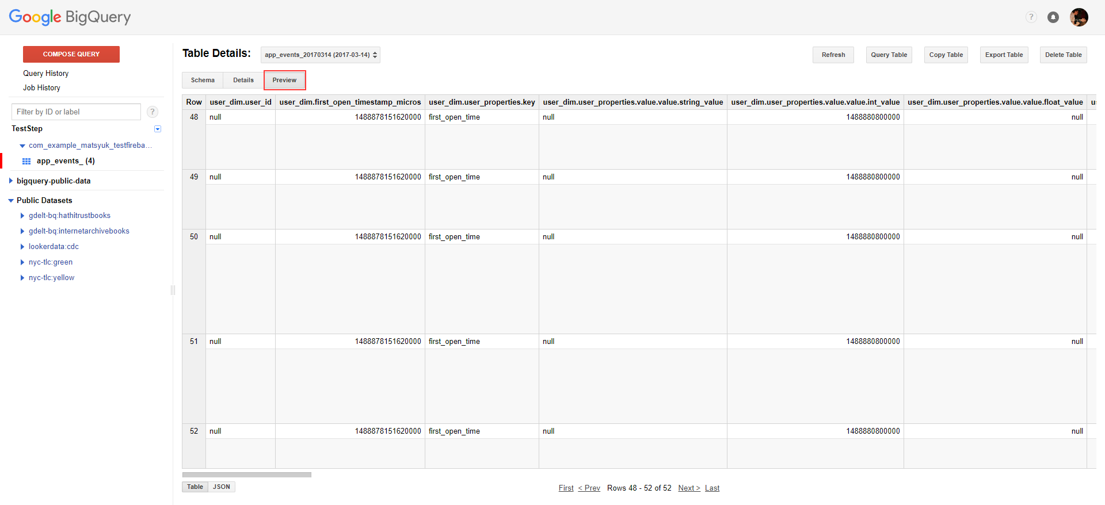Click the Export Table button
Image resolution: width=1105 pixels, height=505 pixels.
coord(1004,55)
